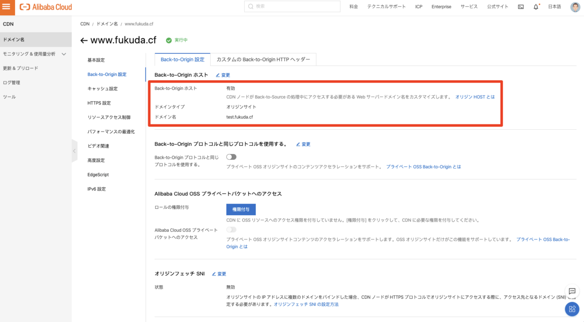Select 高度設定 in side menu
584x322 pixels.
pos(96,160)
